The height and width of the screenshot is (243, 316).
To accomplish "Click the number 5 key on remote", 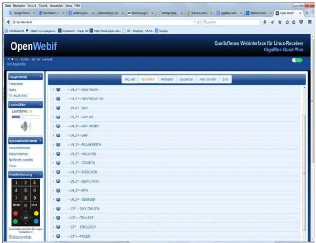I will (x=26, y=190).
